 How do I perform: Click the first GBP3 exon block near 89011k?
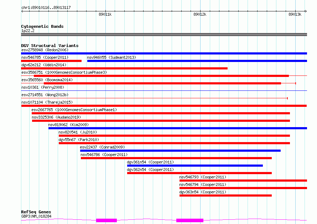pos(106,220)
